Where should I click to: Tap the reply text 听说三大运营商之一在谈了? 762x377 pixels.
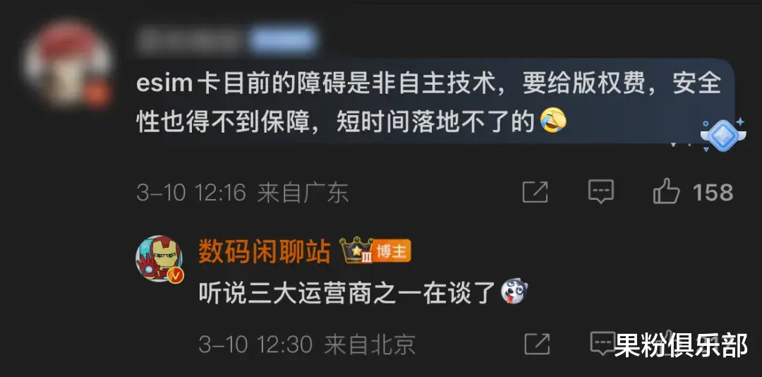click(347, 294)
